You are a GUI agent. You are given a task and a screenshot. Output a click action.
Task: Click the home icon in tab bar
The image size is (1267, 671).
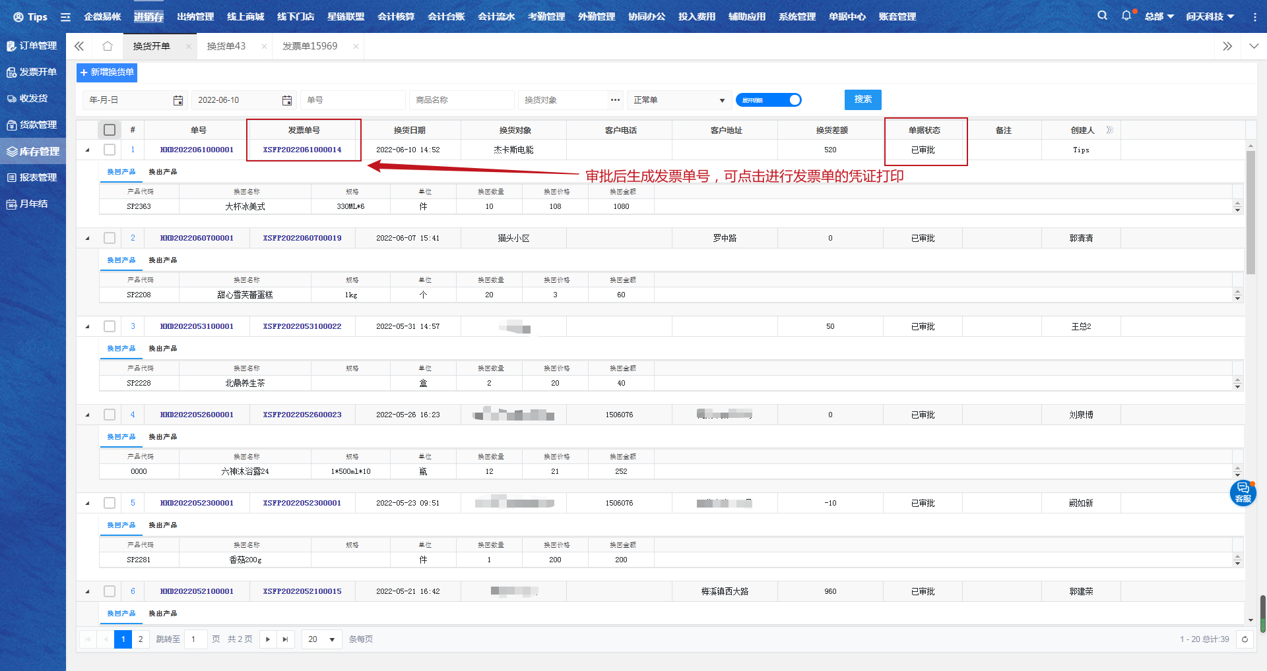[108, 46]
